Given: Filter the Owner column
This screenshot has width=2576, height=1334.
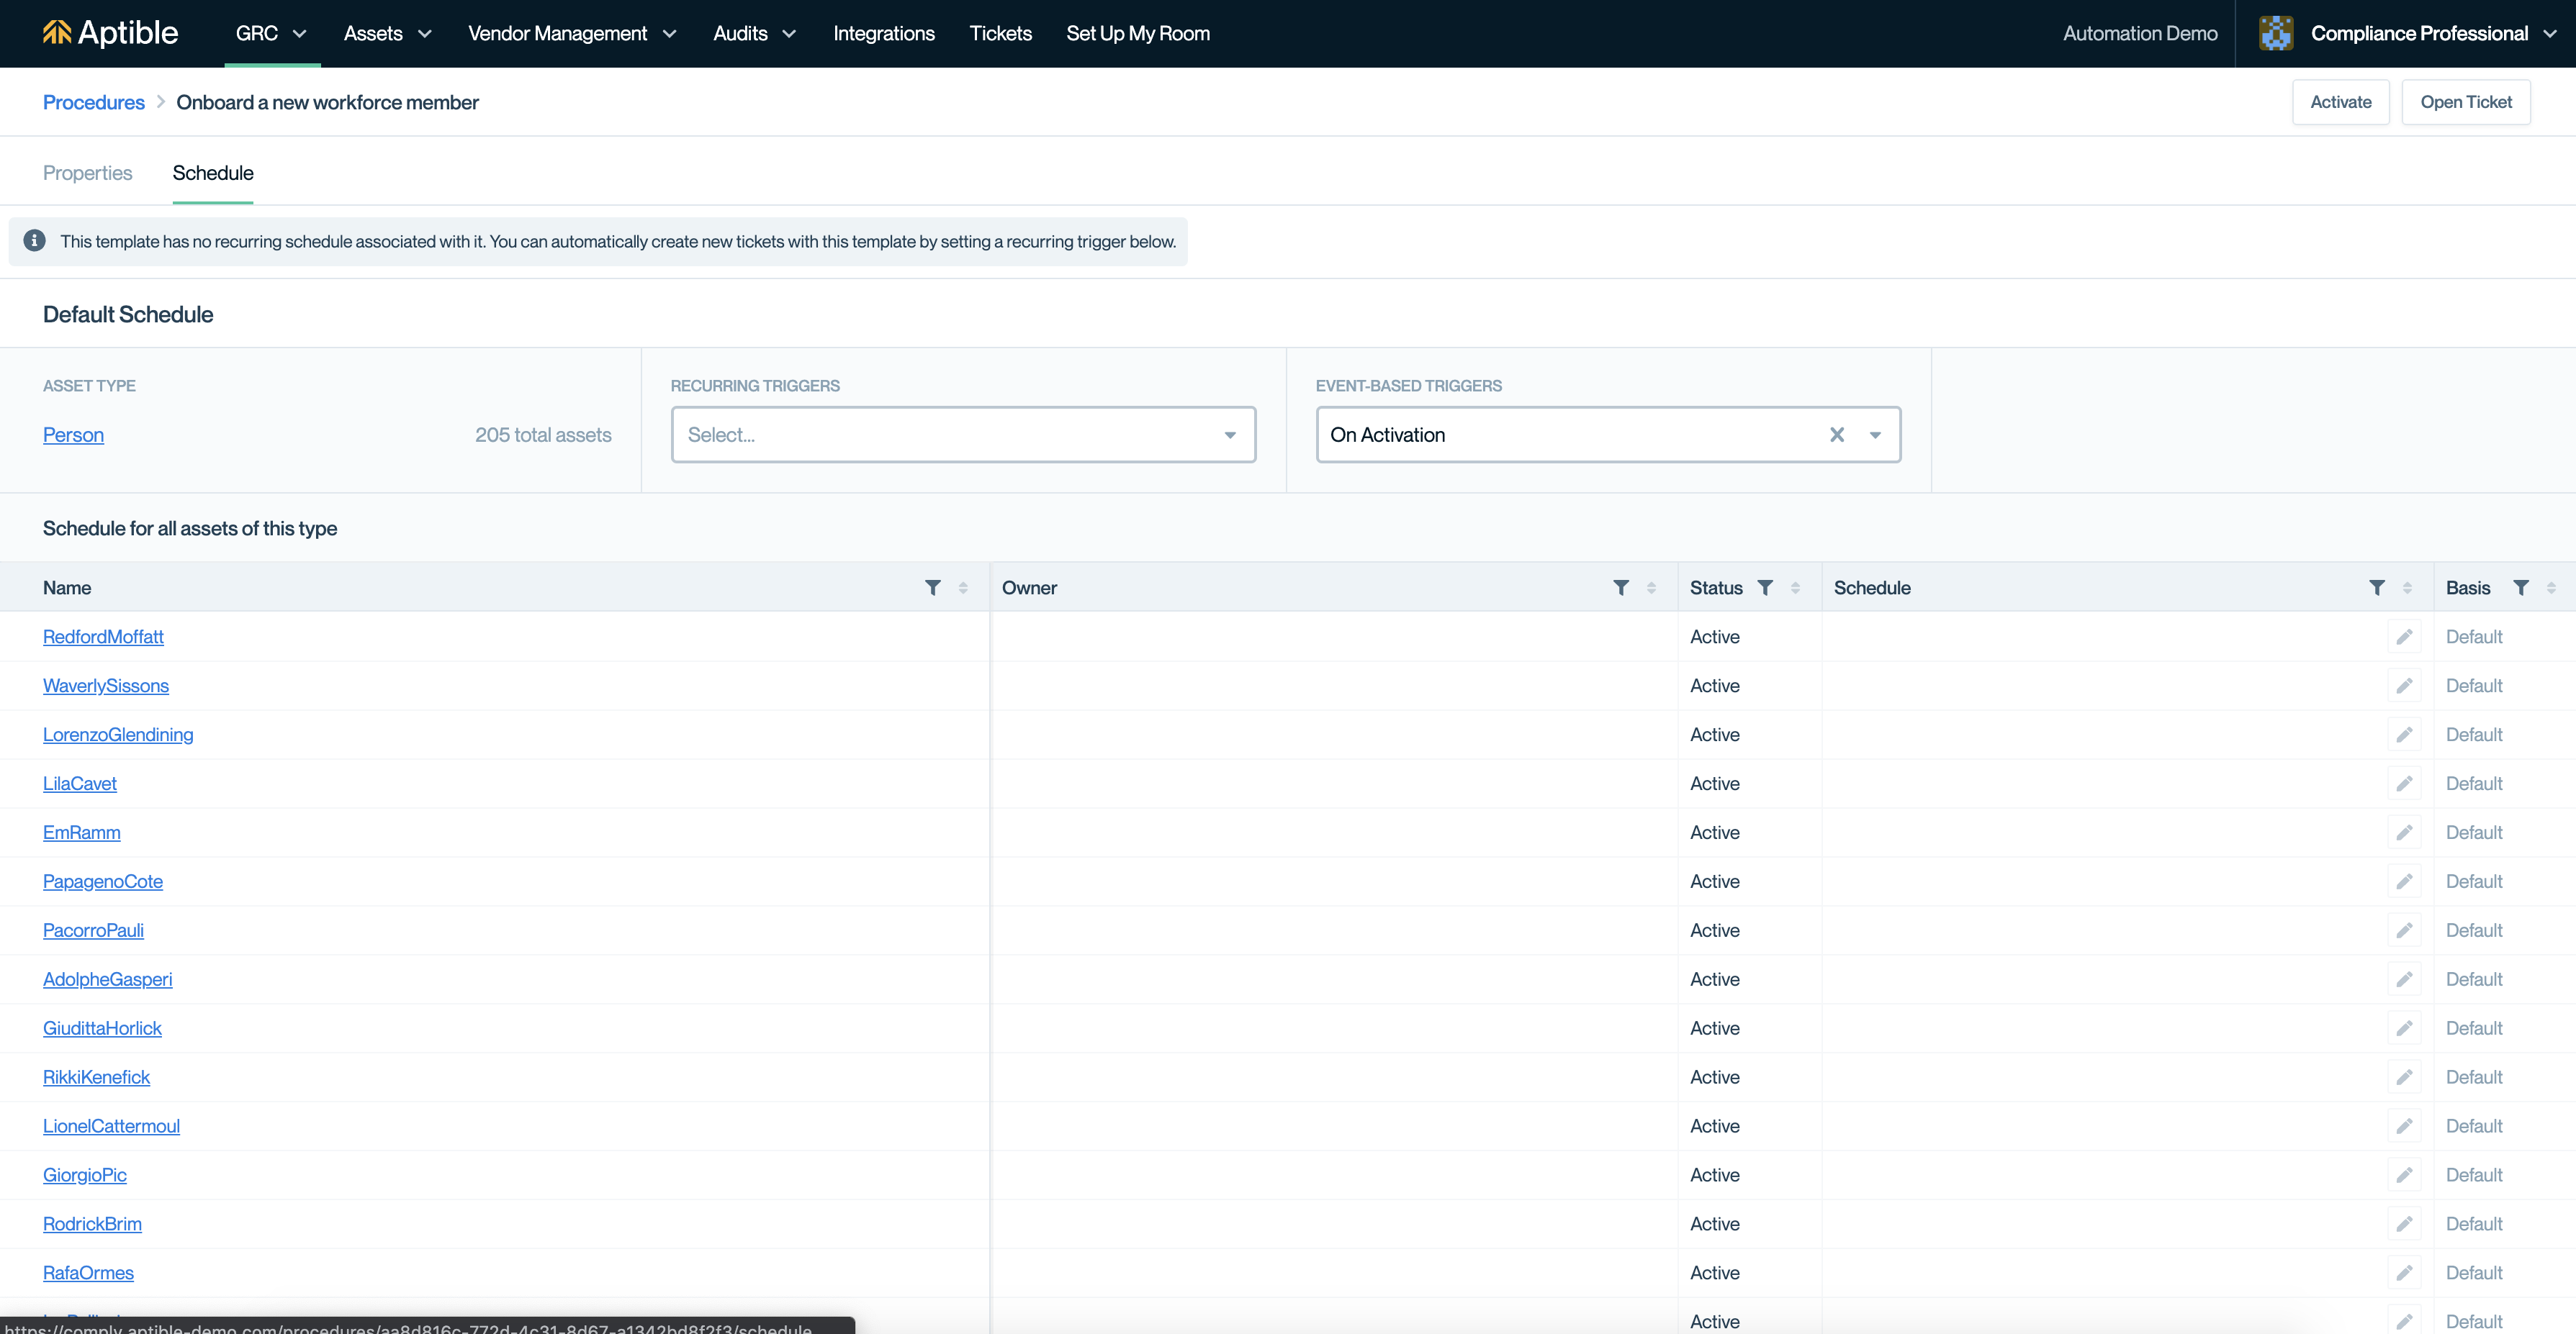Looking at the screenshot, I should pos(1620,588).
